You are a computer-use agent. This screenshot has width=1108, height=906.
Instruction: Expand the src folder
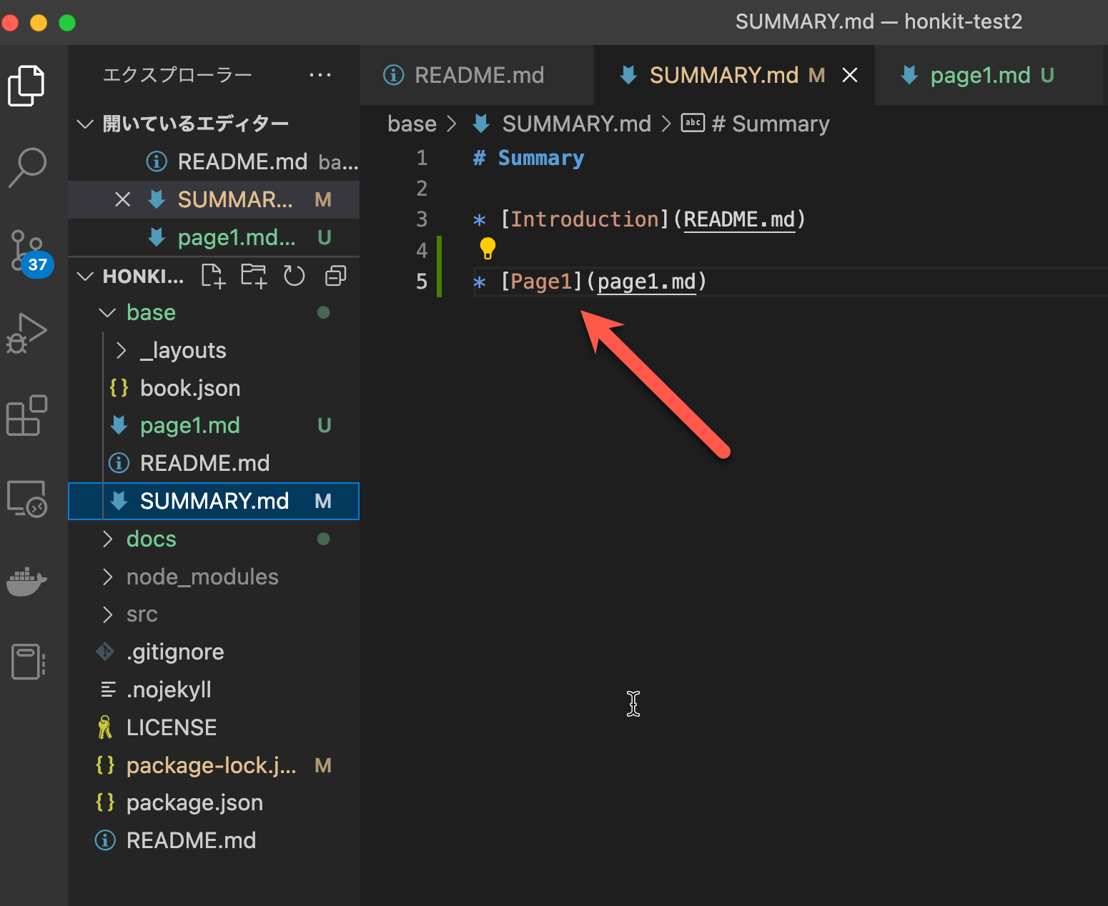pos(107,614)
